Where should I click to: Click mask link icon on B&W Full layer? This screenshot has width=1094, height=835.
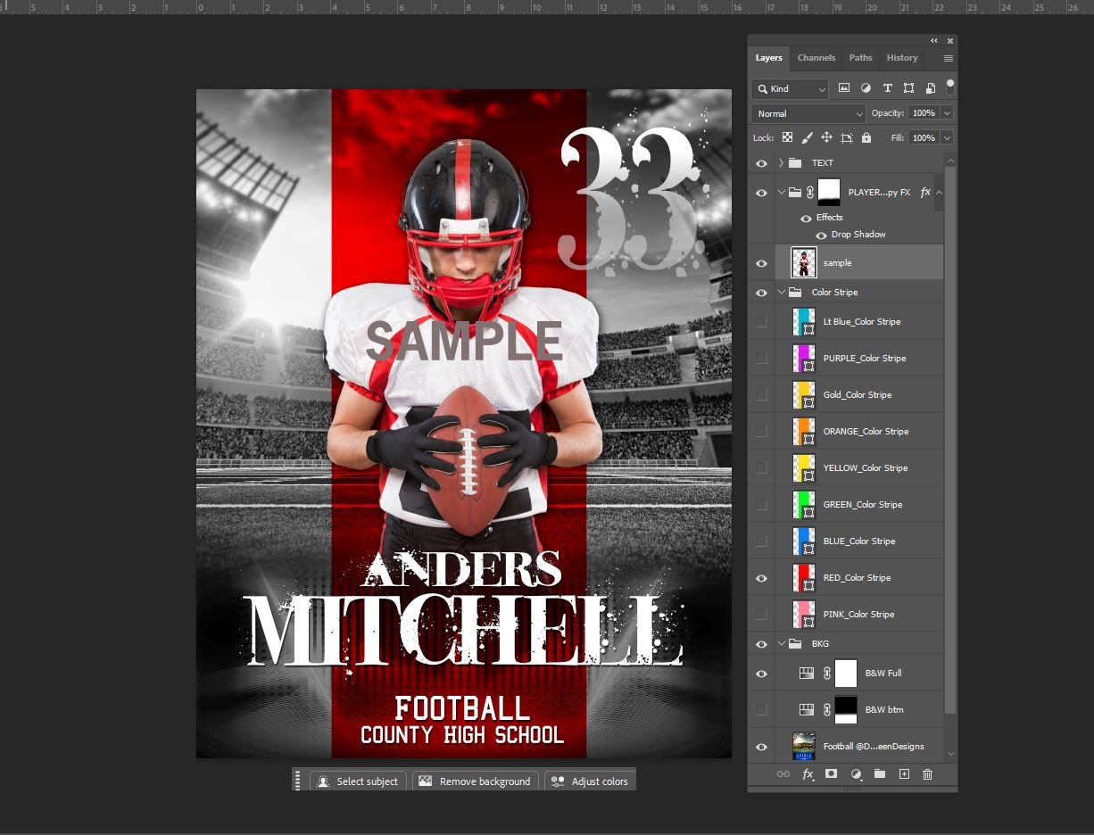[827, 674]
